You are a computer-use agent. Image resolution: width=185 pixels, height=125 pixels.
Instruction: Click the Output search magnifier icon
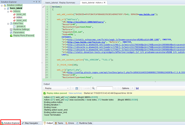pos(93,88)
